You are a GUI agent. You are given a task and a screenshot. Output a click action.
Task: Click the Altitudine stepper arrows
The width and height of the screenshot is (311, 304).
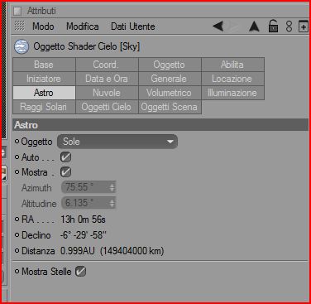112,203
